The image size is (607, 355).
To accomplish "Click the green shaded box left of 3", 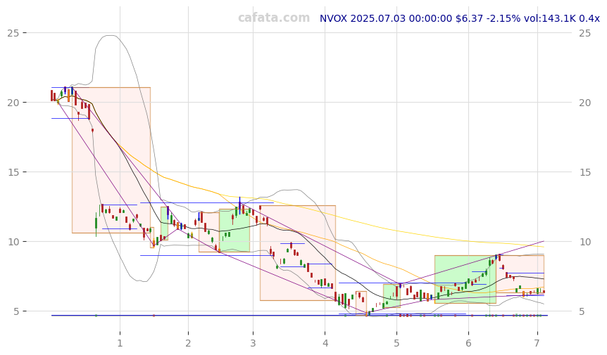I will [234, 231].
